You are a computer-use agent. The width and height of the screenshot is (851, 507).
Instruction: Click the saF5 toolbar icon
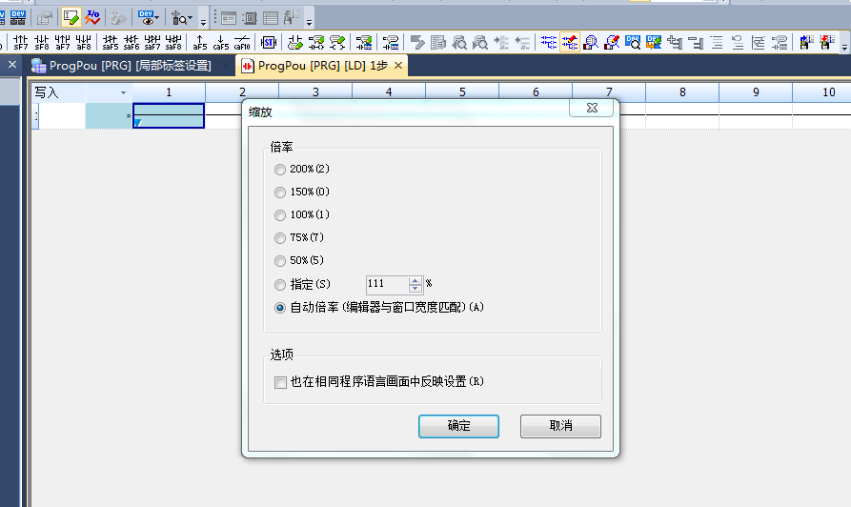[111, 42]
